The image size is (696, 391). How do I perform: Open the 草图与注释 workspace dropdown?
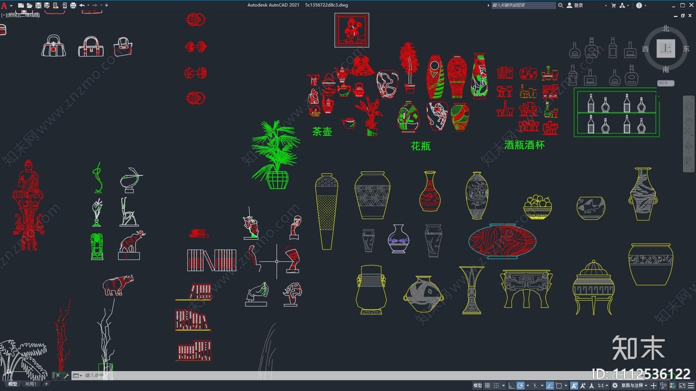pyautogui.click(x=634, y=385)
